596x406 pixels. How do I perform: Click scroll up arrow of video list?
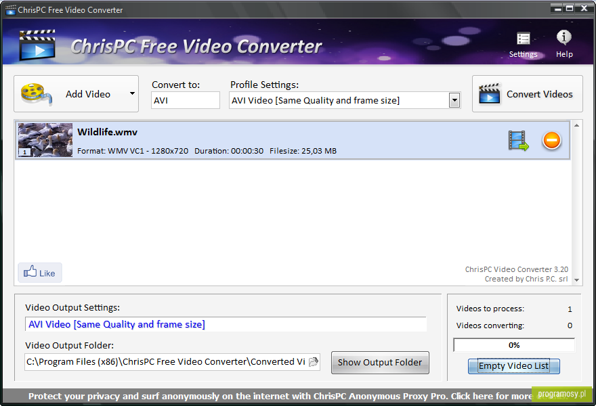coord(576,125)
